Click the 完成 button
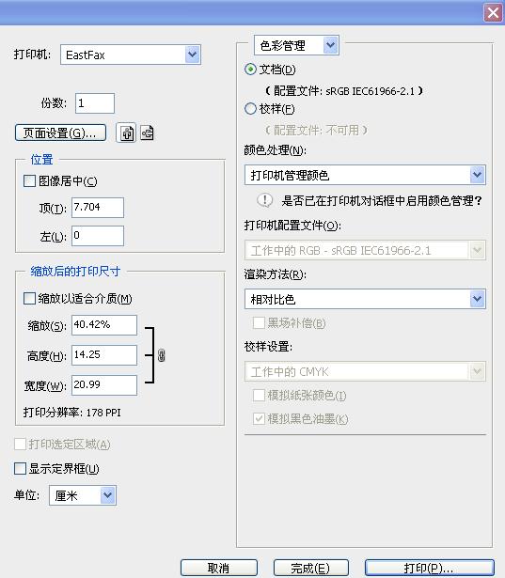Image resolution: width=505 pixels, height=578 pixels. click(x=310, y=568)
